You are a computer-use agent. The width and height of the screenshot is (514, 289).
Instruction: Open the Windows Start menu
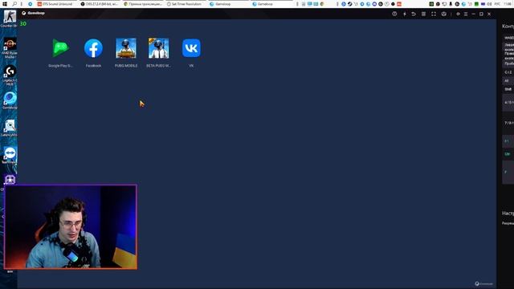tap(5, 4)
